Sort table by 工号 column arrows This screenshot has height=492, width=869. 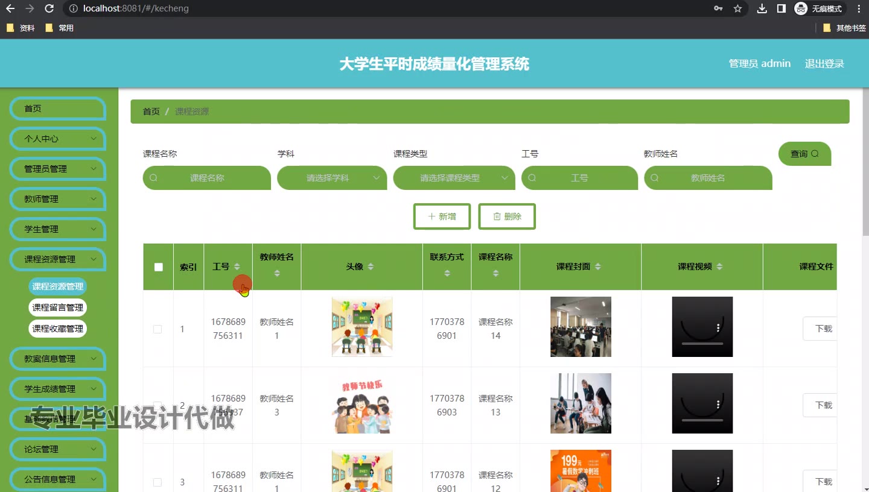pos(237,266)
